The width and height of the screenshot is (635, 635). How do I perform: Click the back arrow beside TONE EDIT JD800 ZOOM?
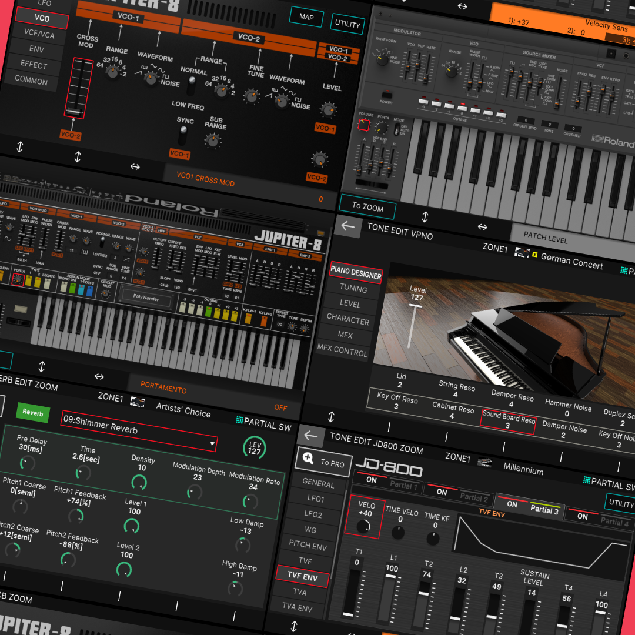[310, 435]
